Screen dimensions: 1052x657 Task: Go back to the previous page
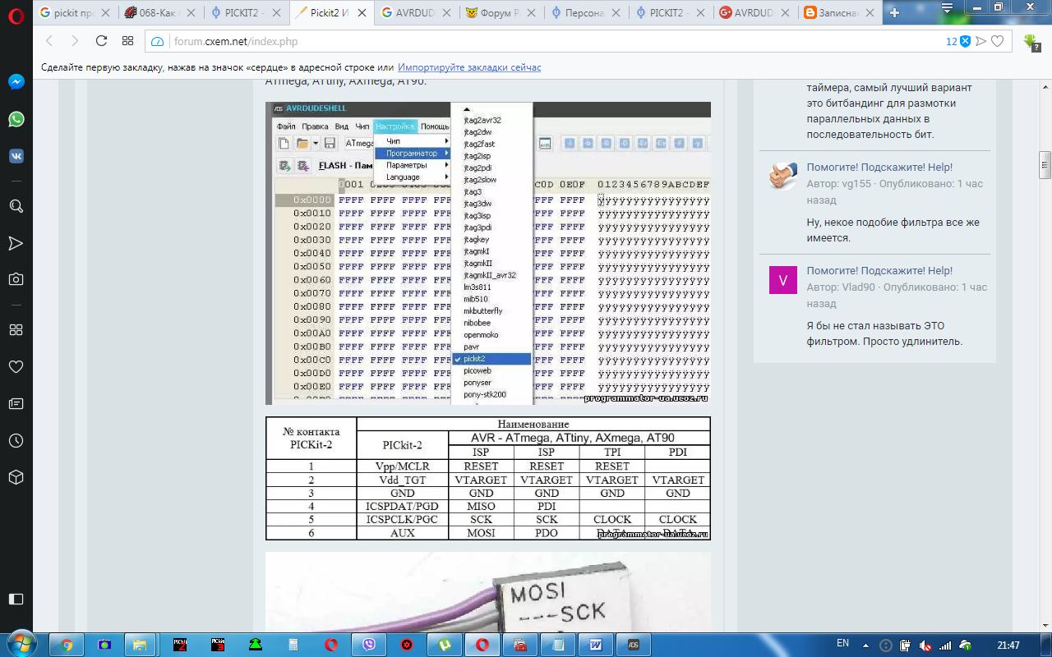tap(49, 41)
